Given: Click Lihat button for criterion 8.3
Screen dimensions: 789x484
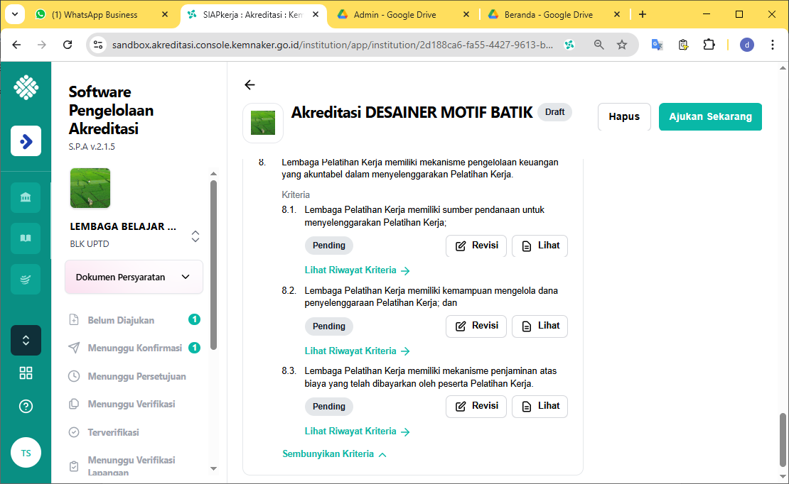Looking at the screenshot, I should click(540, 406).
